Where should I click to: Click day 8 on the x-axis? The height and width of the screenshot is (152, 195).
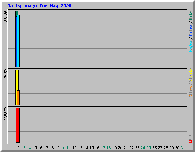pyautogui.click(x=53, y=148)
